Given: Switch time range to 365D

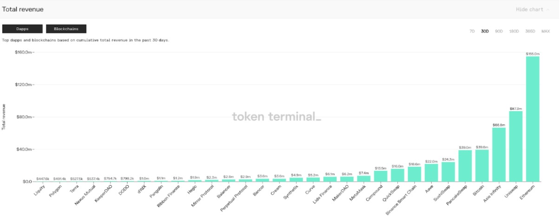Looking at the screenshot, I should click(x=530, y=31).
